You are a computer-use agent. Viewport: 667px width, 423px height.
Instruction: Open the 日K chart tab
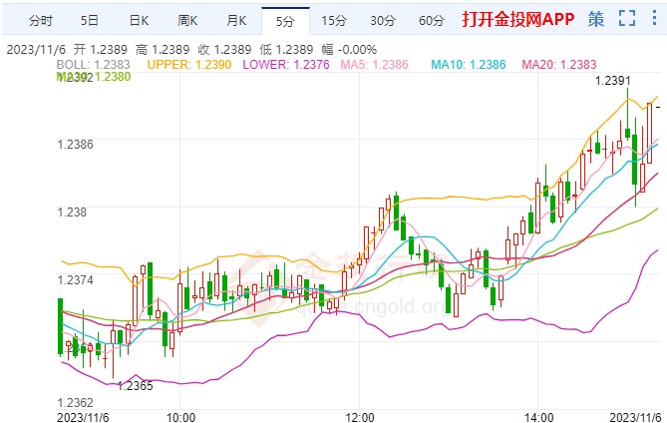(140, 20)
